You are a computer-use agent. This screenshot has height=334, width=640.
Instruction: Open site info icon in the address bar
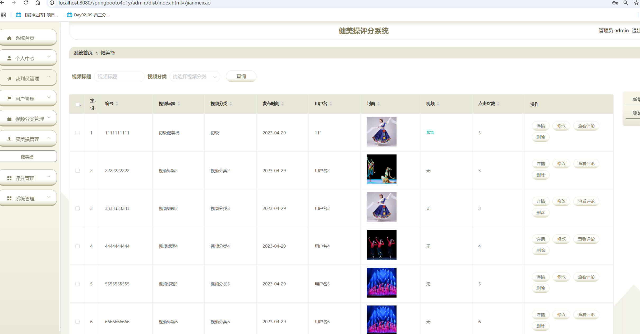[x=52, y=3]
